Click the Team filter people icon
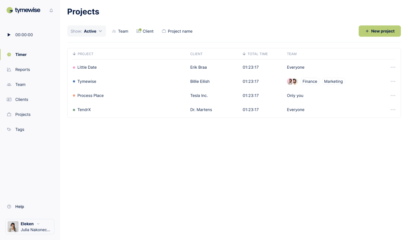Viewport: 408px width, 240px height. 114,31
